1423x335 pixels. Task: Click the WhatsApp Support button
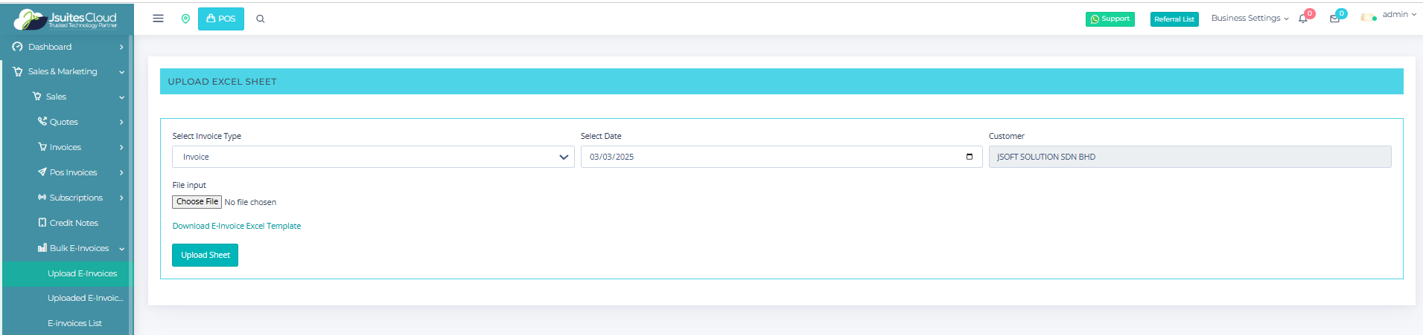(1110, 19)
